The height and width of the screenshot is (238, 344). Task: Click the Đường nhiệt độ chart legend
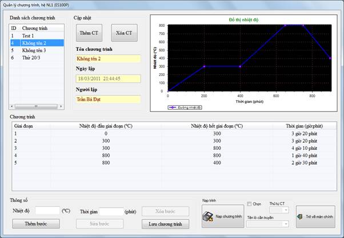[185, 108]
